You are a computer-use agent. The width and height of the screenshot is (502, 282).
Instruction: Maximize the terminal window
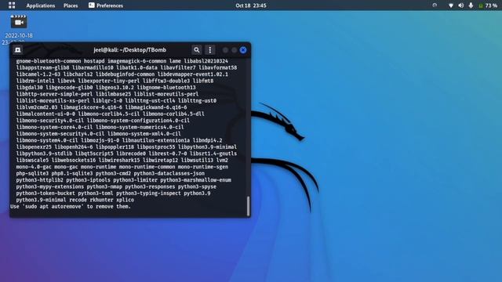click(x=235, y=50)
